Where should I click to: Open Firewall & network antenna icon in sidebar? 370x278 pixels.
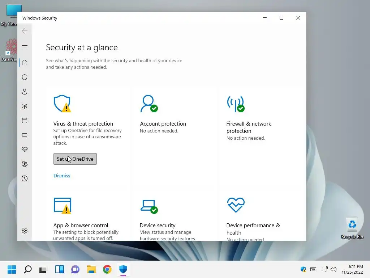point(25,106)
